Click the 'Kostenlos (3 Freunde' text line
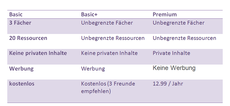 [108, 84]
